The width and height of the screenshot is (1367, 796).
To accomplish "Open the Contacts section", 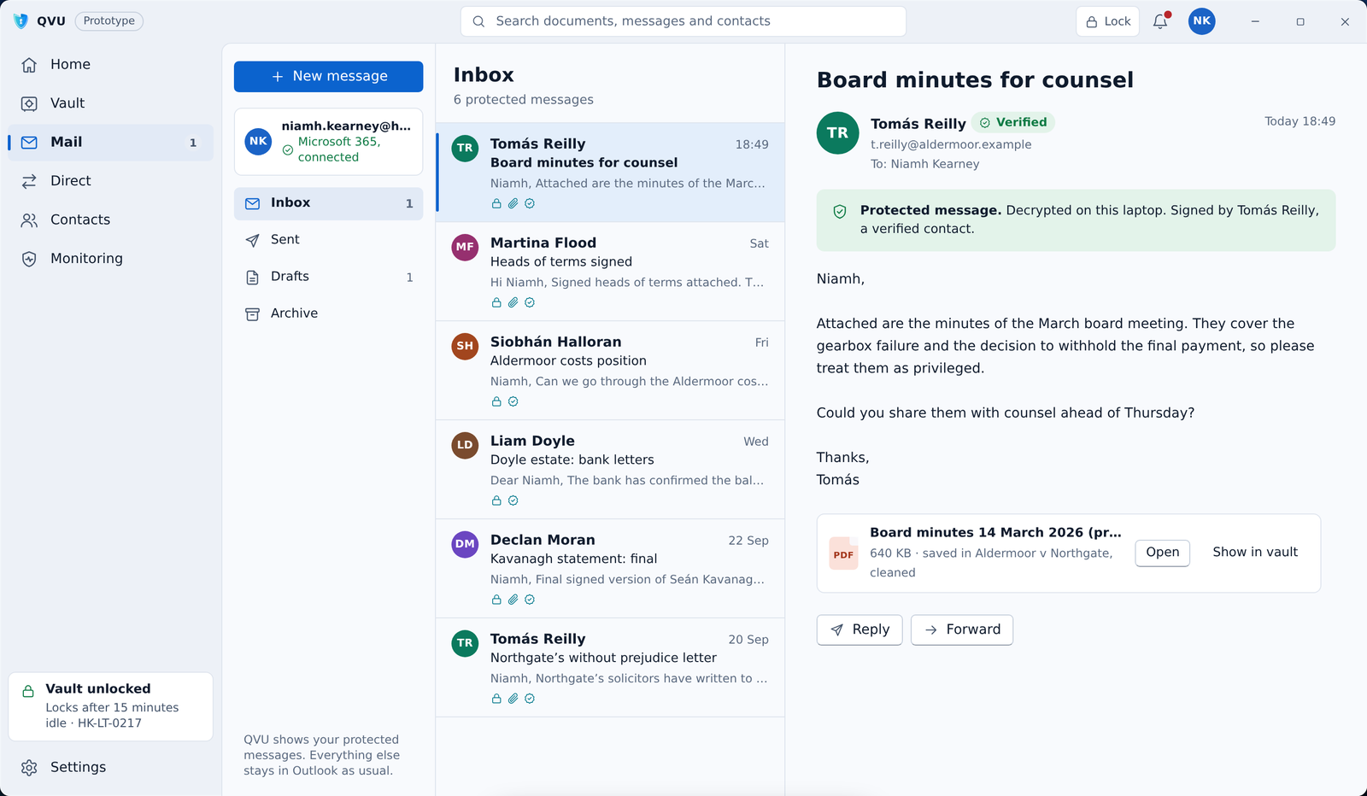I will click(x=110, y=219).
